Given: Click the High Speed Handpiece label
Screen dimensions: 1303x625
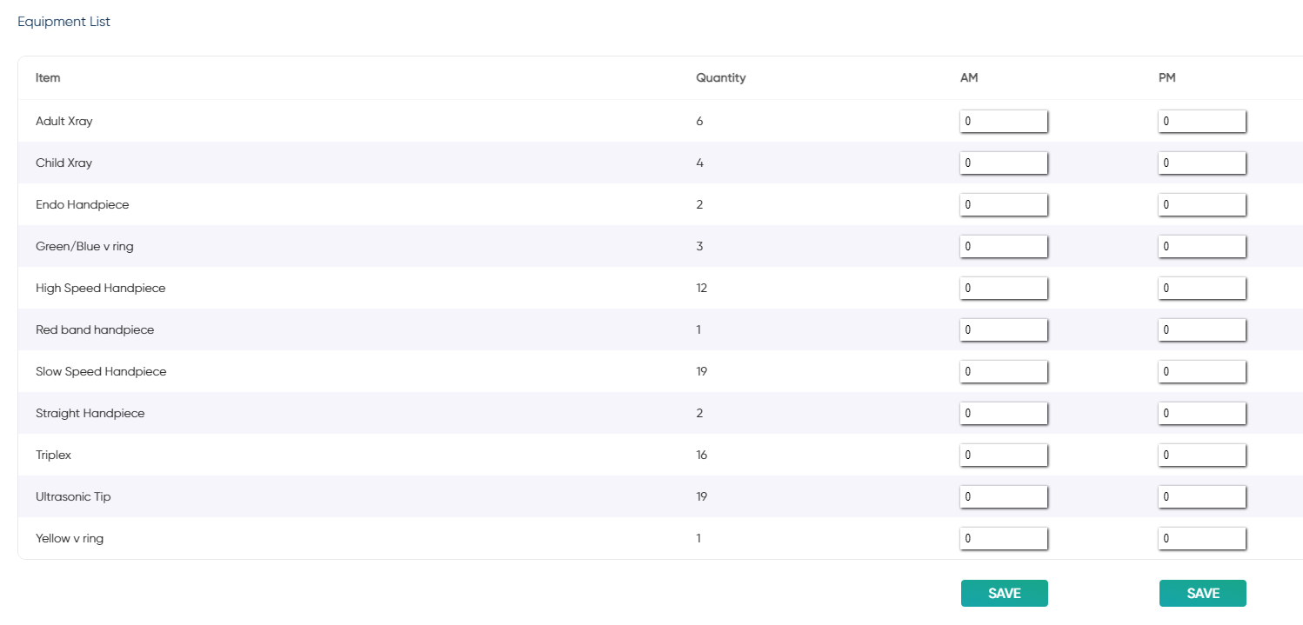Looking at the screenshot, I should 101,289.
